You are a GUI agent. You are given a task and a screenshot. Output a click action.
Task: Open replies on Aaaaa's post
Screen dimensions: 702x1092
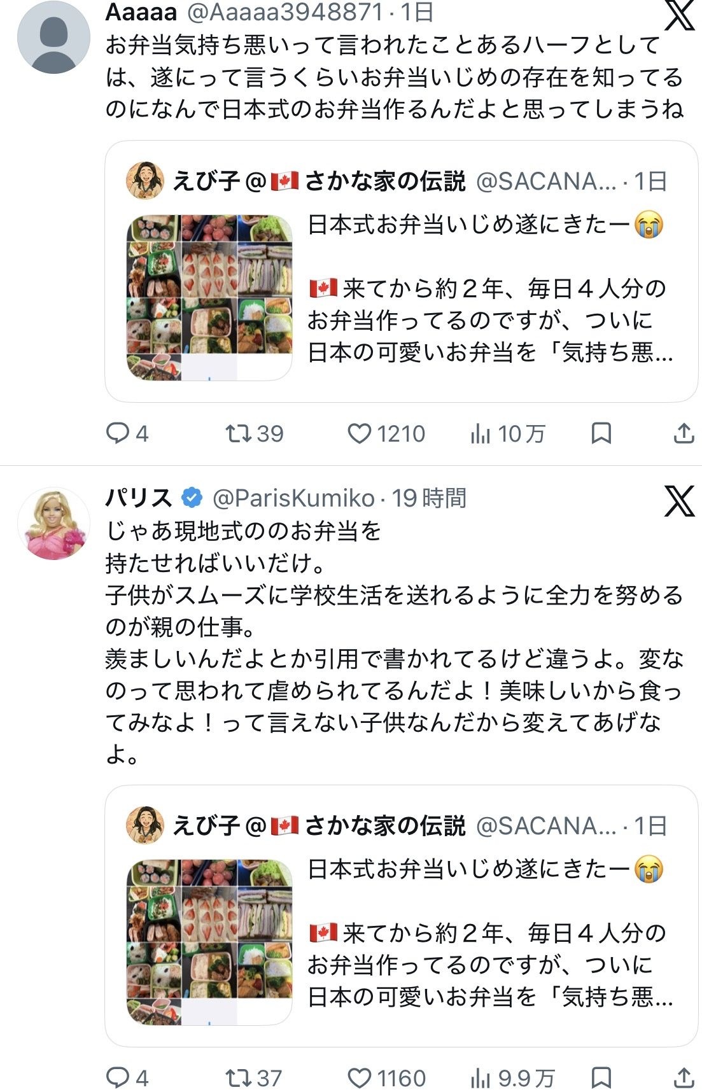[x=127, y=434]
